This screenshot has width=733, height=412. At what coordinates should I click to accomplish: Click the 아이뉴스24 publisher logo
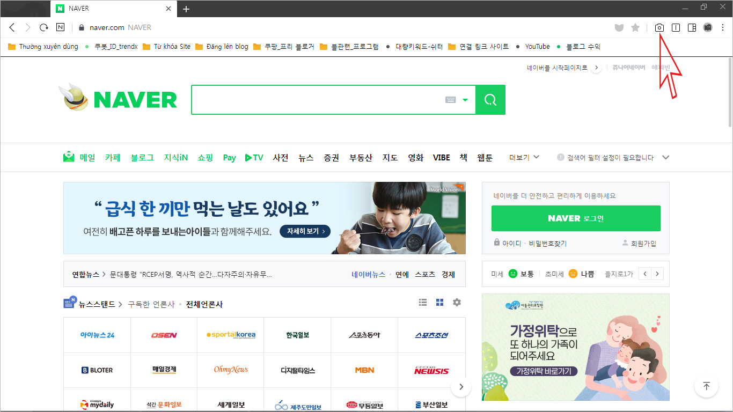point(97,335)
